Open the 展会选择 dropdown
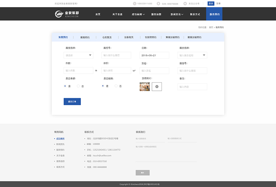Image resolution: width=276 pixels, height=187 pixels. [192, 55]
